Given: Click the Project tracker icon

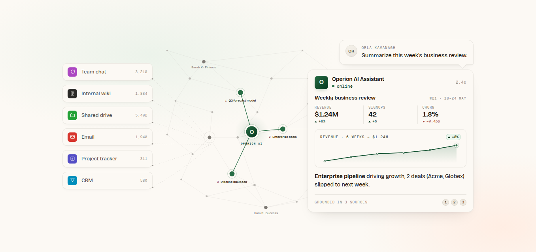Looking at the screenshot, I should pyautogui.click(x=72, y=159).
